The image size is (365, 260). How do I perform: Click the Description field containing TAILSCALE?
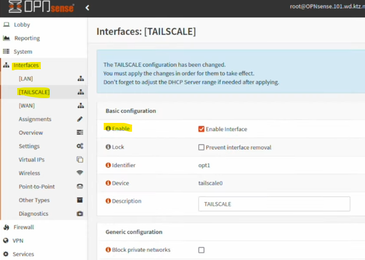[x=274, y=204]
